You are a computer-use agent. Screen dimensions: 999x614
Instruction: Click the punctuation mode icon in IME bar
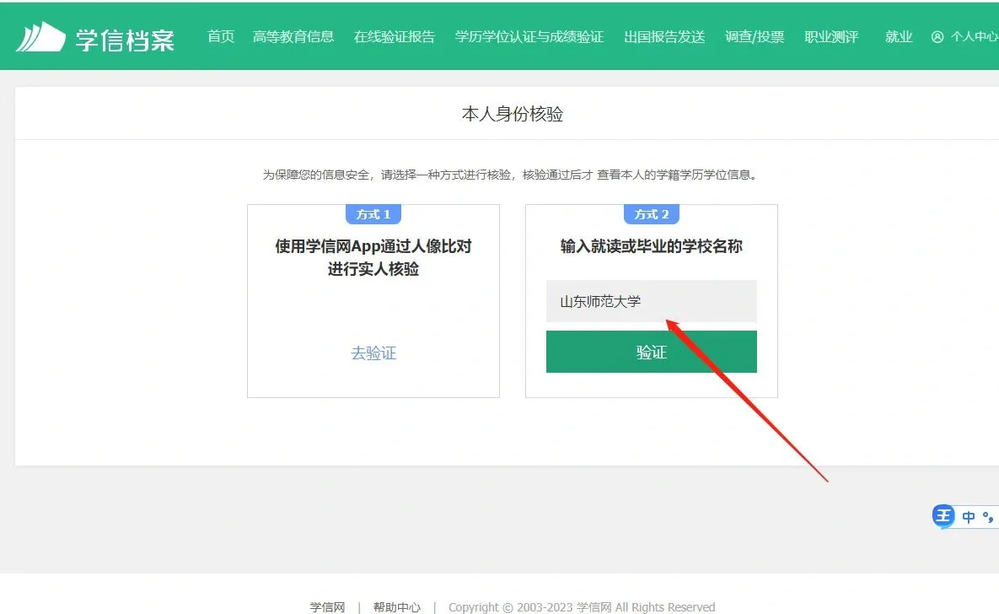[987, 517]
